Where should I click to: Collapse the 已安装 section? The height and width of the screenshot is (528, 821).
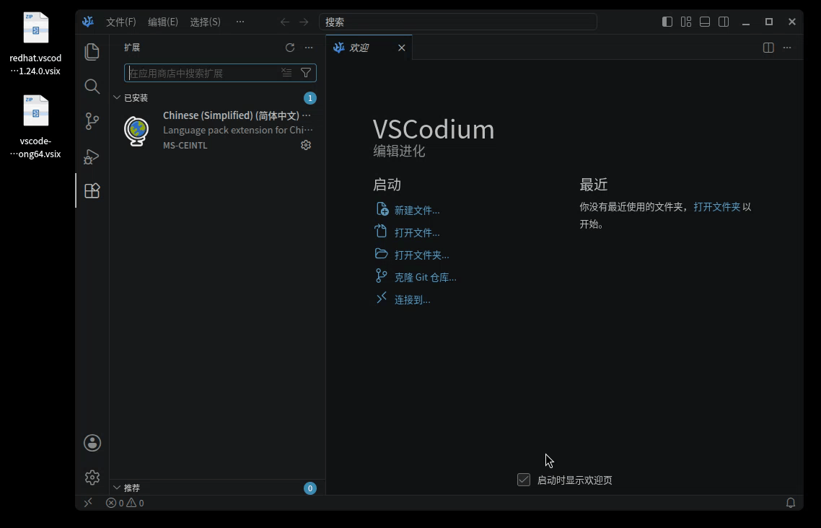coord(117,98)
